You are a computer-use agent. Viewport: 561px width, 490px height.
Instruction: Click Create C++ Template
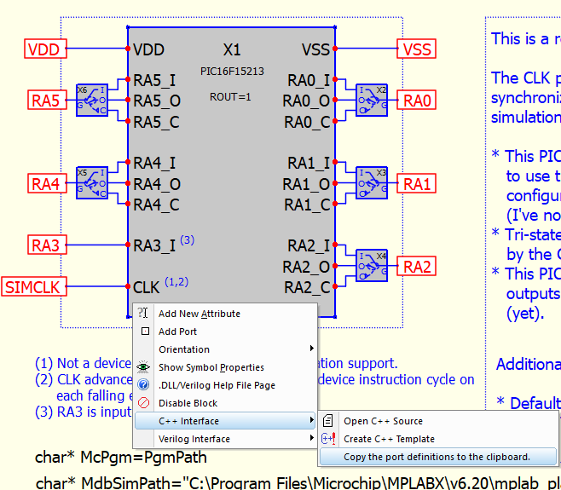point(438,439)
